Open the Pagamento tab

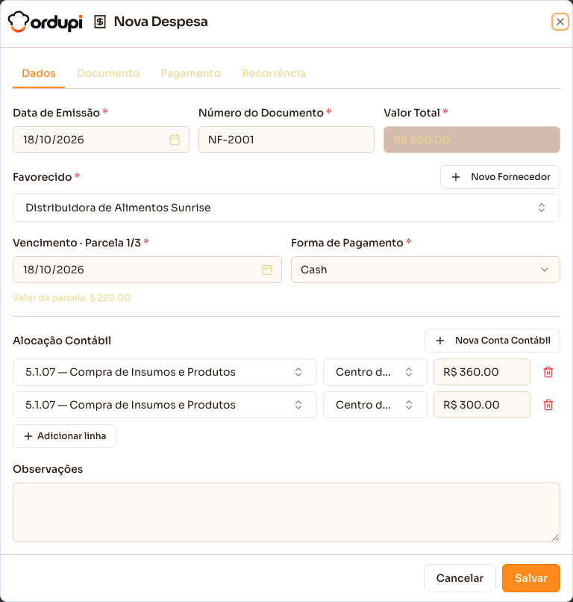click(190, 73)
